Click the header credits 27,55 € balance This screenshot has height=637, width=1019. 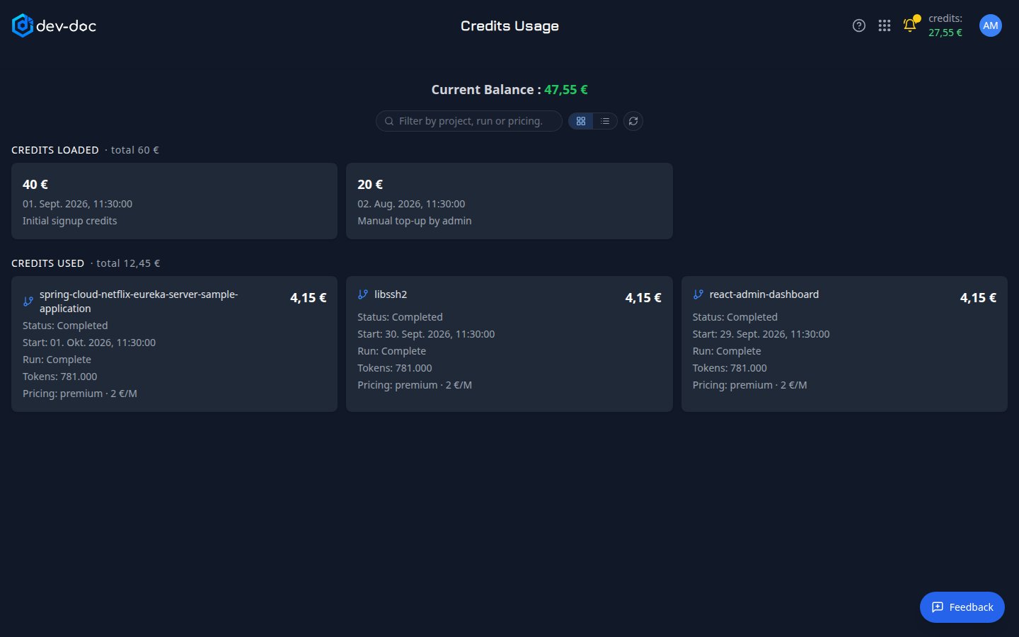(945, 33)
